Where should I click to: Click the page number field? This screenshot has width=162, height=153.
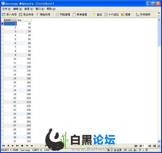point(145,146)
